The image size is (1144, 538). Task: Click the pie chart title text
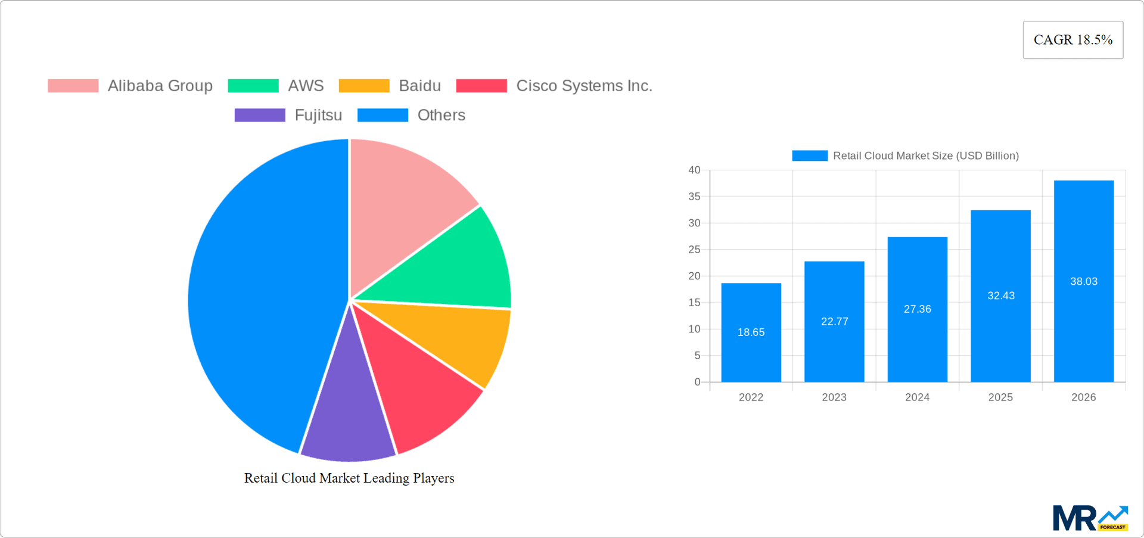point(349,477)
